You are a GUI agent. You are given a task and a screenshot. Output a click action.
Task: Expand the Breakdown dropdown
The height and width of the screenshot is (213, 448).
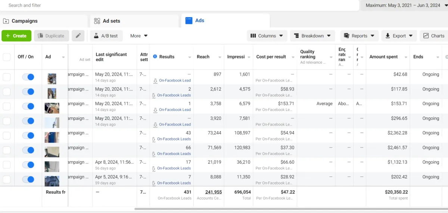coord(312,36)
